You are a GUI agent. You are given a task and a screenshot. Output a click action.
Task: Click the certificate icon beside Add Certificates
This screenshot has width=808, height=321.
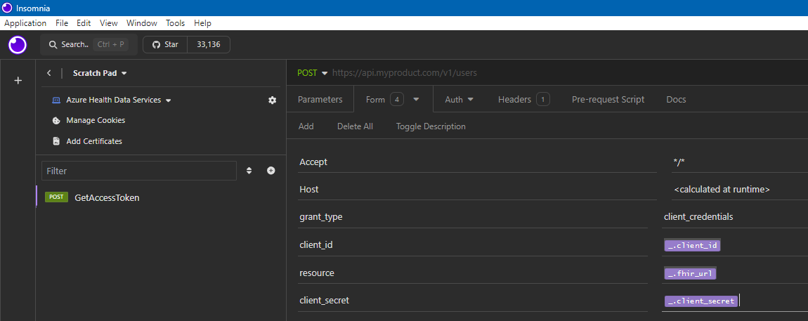click(x=56, y=141)
